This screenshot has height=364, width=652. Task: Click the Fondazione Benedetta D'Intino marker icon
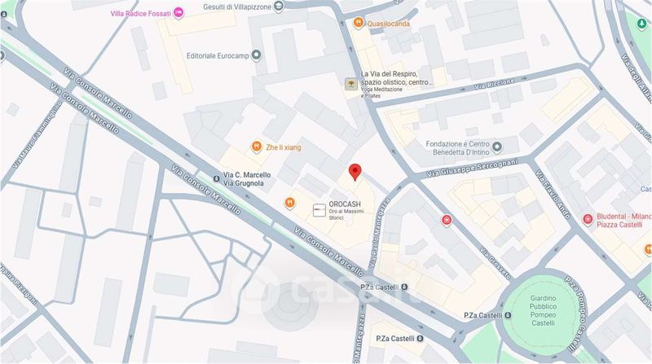point(496,147)
